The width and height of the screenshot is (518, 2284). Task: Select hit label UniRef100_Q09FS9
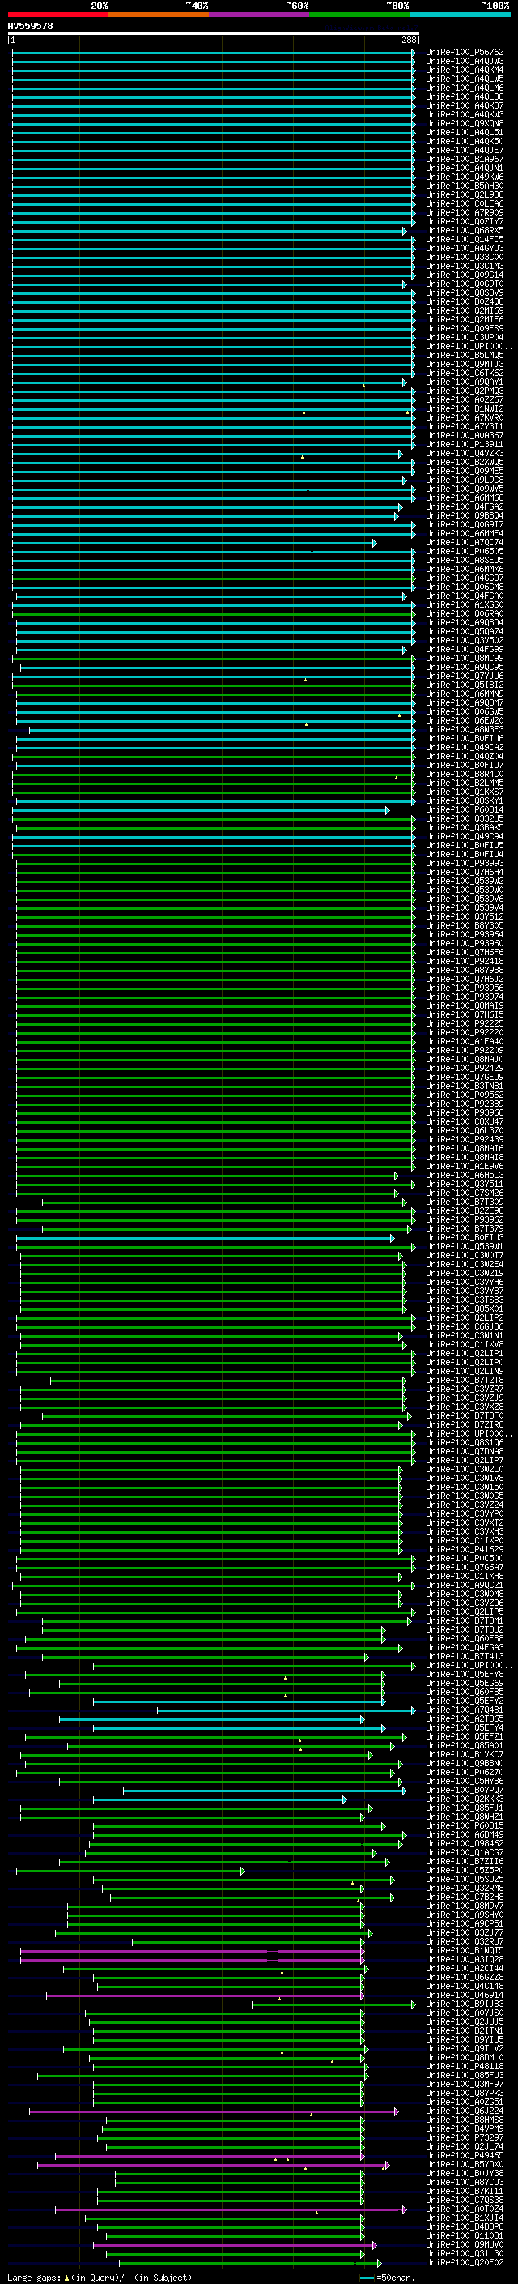[x=465, y=329]
